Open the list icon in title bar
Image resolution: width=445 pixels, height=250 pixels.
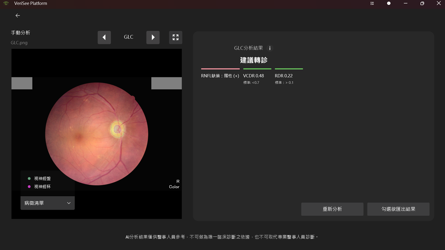point(372,3)
